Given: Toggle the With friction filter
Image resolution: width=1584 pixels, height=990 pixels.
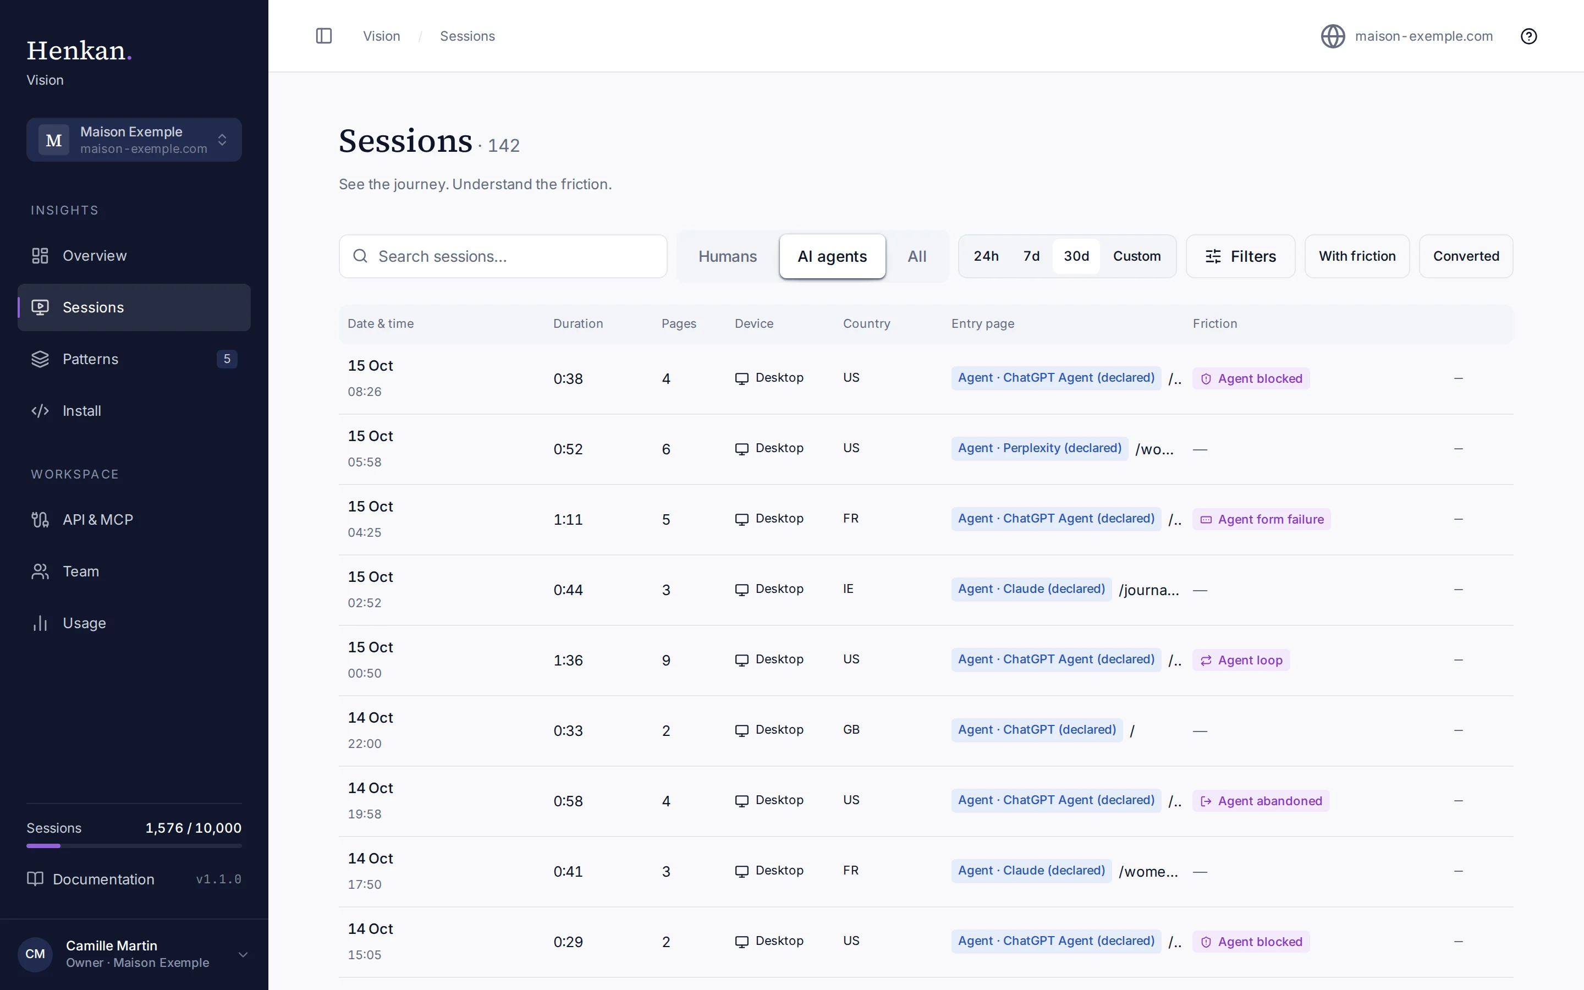Looking at the screenshot, I should [x=1357, y=256].
